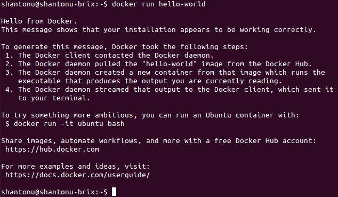
Task: Click step 3 about the new container
Action: 165,73
